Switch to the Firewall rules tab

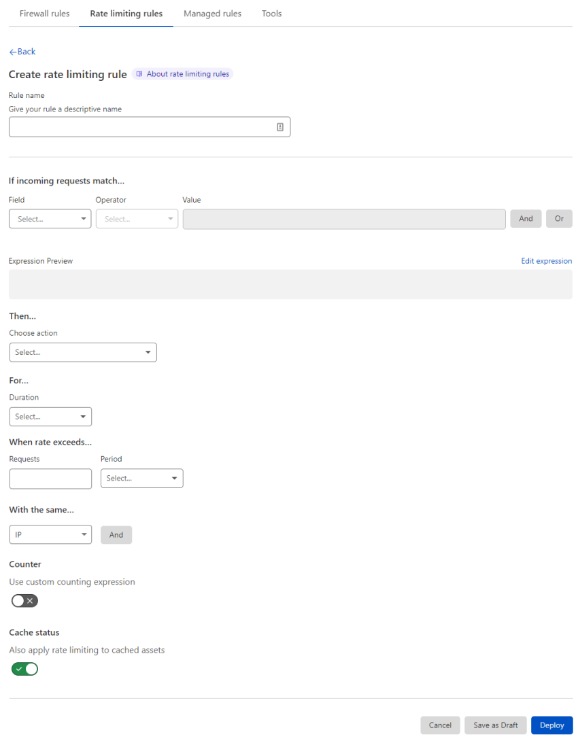coord(44,13)
